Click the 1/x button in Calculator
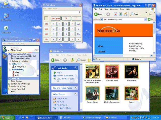This screenshot has height=120, width=161. click(x=78, y=34)
